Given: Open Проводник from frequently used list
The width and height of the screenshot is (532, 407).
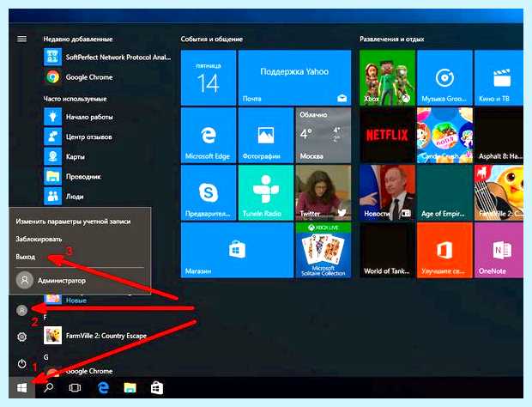Looking at the screenshot, I should tap(73, 177).
